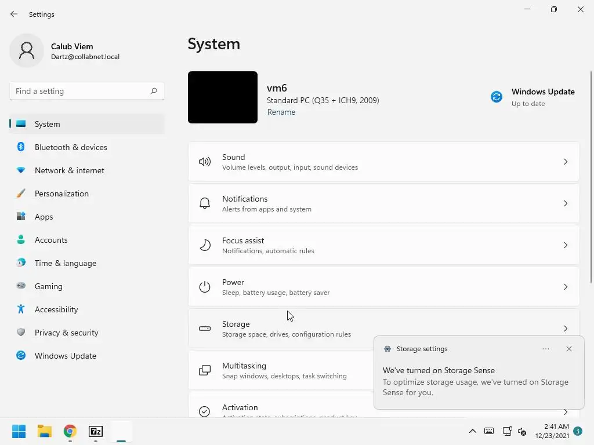
Task: Open 7-Zip from the taskbar
Action: [x=96, y=431]
